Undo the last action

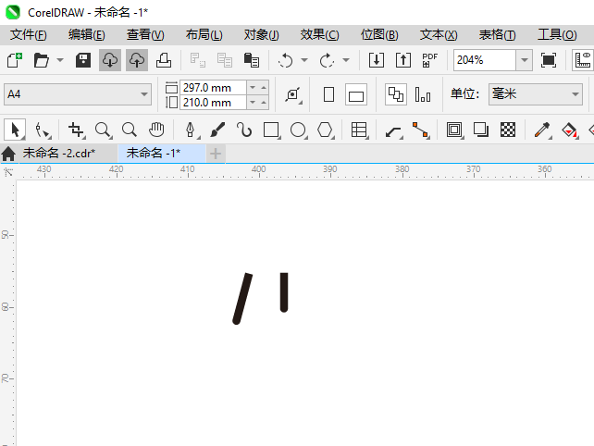[286, 60]
